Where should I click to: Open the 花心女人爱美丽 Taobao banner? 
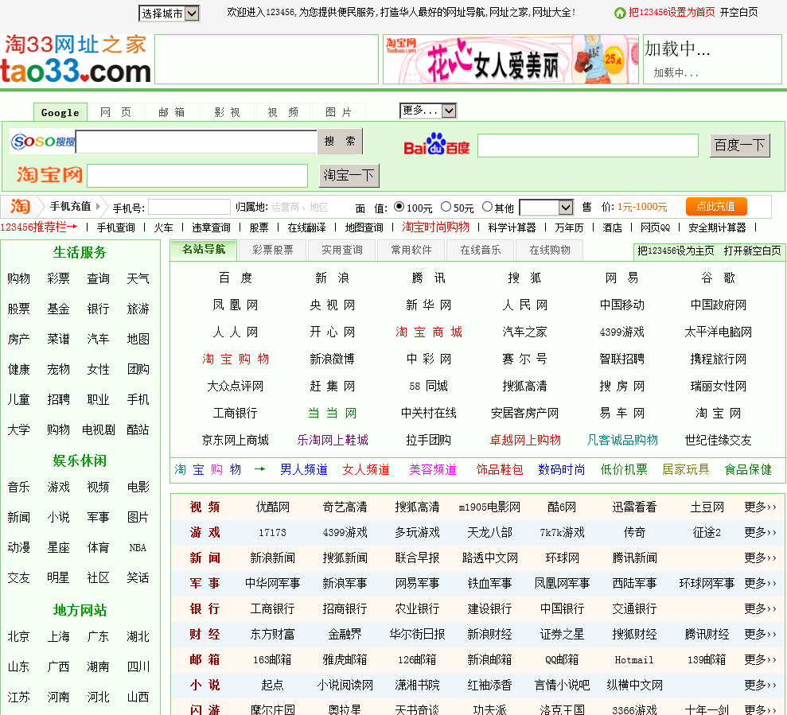(x=510, y=59)
